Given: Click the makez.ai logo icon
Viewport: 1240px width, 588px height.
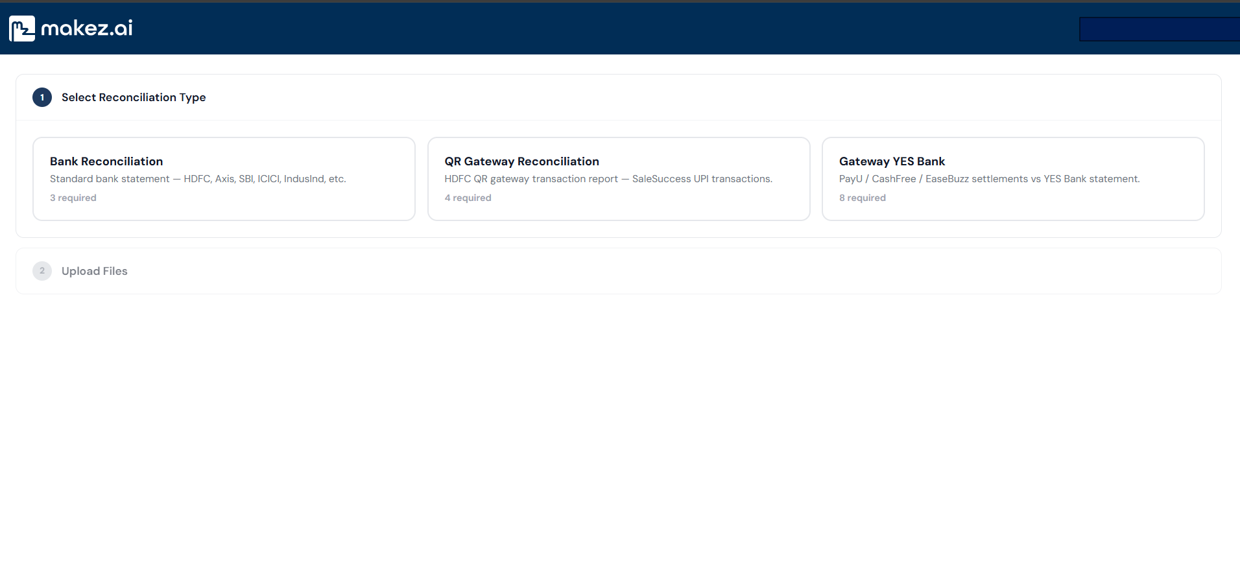Looking at the screenshot, I should (x=22, y=29).
